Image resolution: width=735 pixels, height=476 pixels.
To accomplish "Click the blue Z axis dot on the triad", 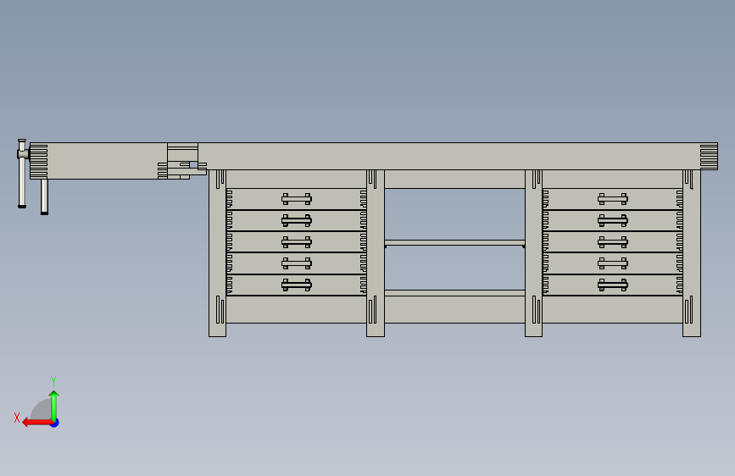I will 55,423.
